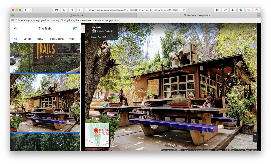Dismiss the significant memory warning

point(13,20)
